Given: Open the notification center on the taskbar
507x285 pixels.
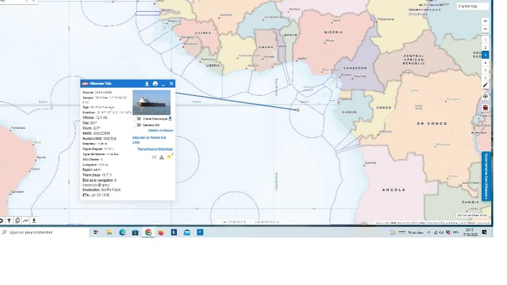Looking at the screenshot, I should pyautogui.click(x=484, y=232).
